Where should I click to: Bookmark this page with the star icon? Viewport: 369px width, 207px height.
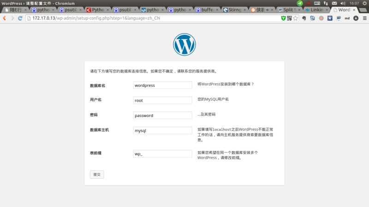point(295,18)
